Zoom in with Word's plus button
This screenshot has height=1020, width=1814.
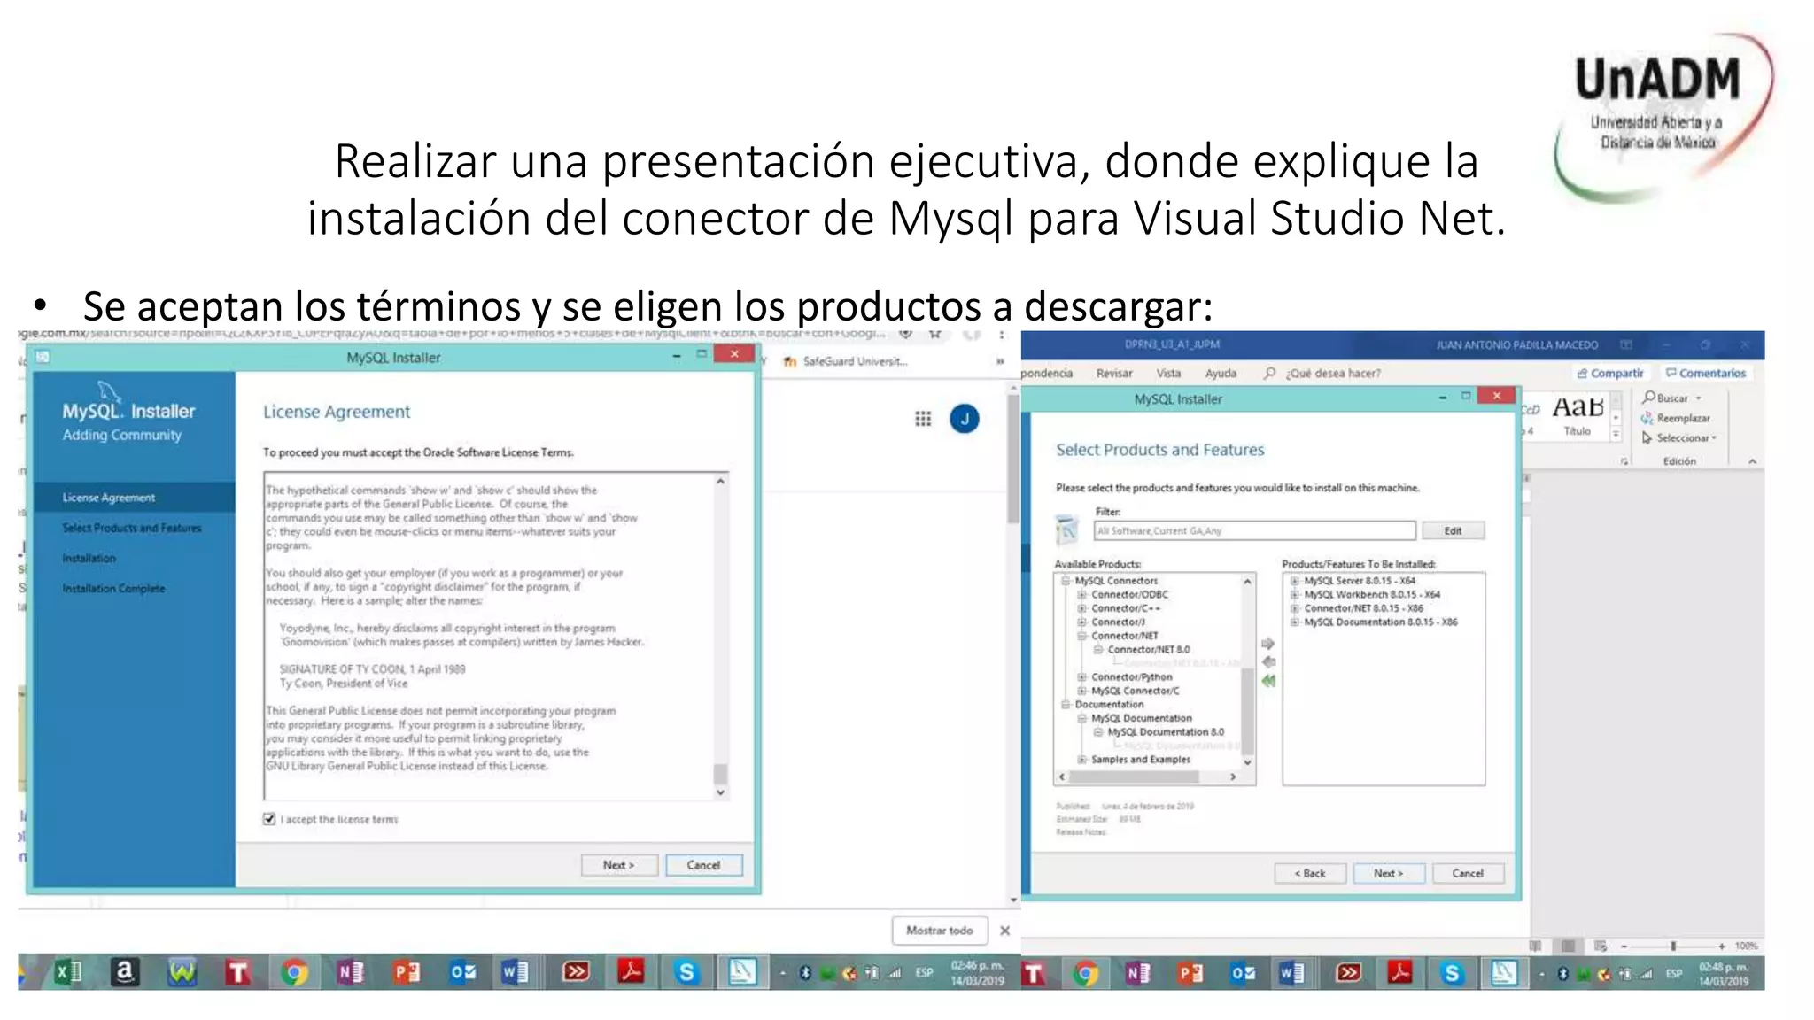click(1722, 947)
